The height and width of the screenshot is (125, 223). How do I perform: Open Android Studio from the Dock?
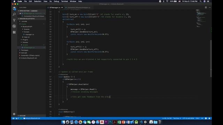coord(136,122)
